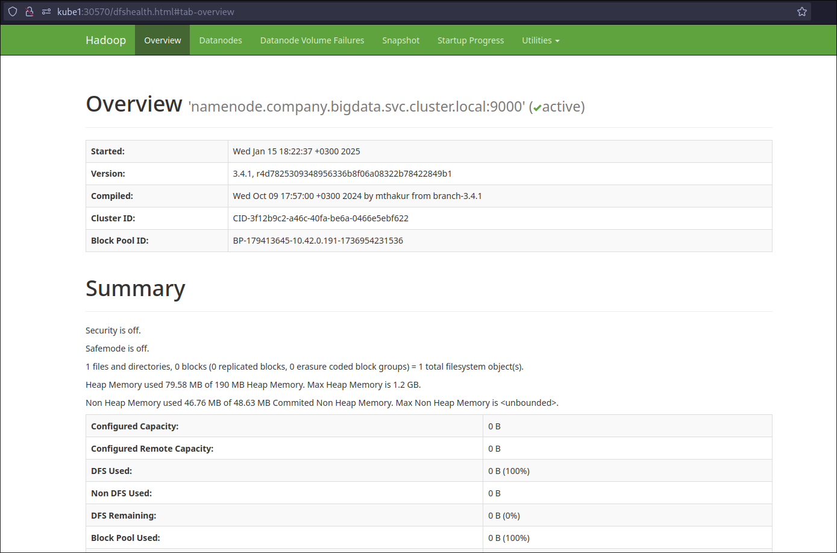View the Startup Progress tab
The image size is (837, 553).
(471, 40)
